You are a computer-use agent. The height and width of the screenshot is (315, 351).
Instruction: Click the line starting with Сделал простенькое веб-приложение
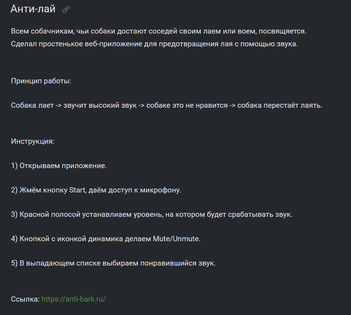(x=154, y=44)
